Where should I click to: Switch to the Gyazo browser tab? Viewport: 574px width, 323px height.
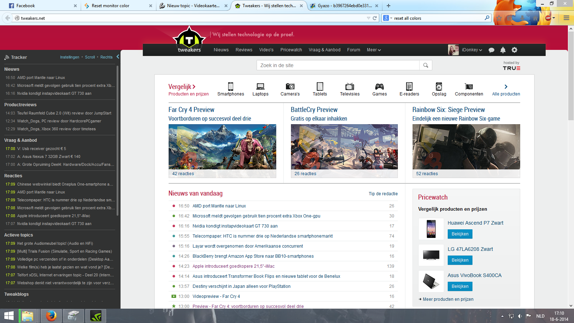344,6
